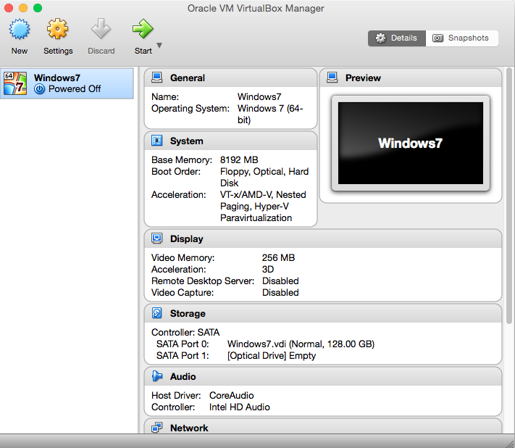The width and height of the screenshot is (515, 448).
Task: Click the 3D acceleration value in Display
Action: tap(268, 270)
